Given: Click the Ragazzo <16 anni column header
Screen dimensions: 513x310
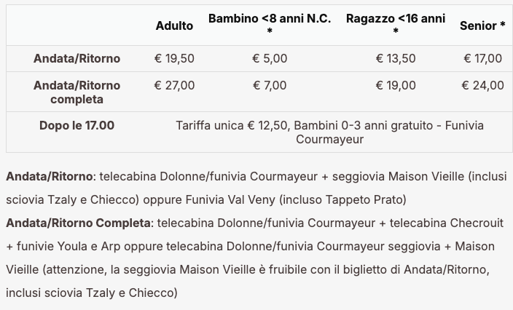Looking at the screenshot, I should click(x=395, y=19).
